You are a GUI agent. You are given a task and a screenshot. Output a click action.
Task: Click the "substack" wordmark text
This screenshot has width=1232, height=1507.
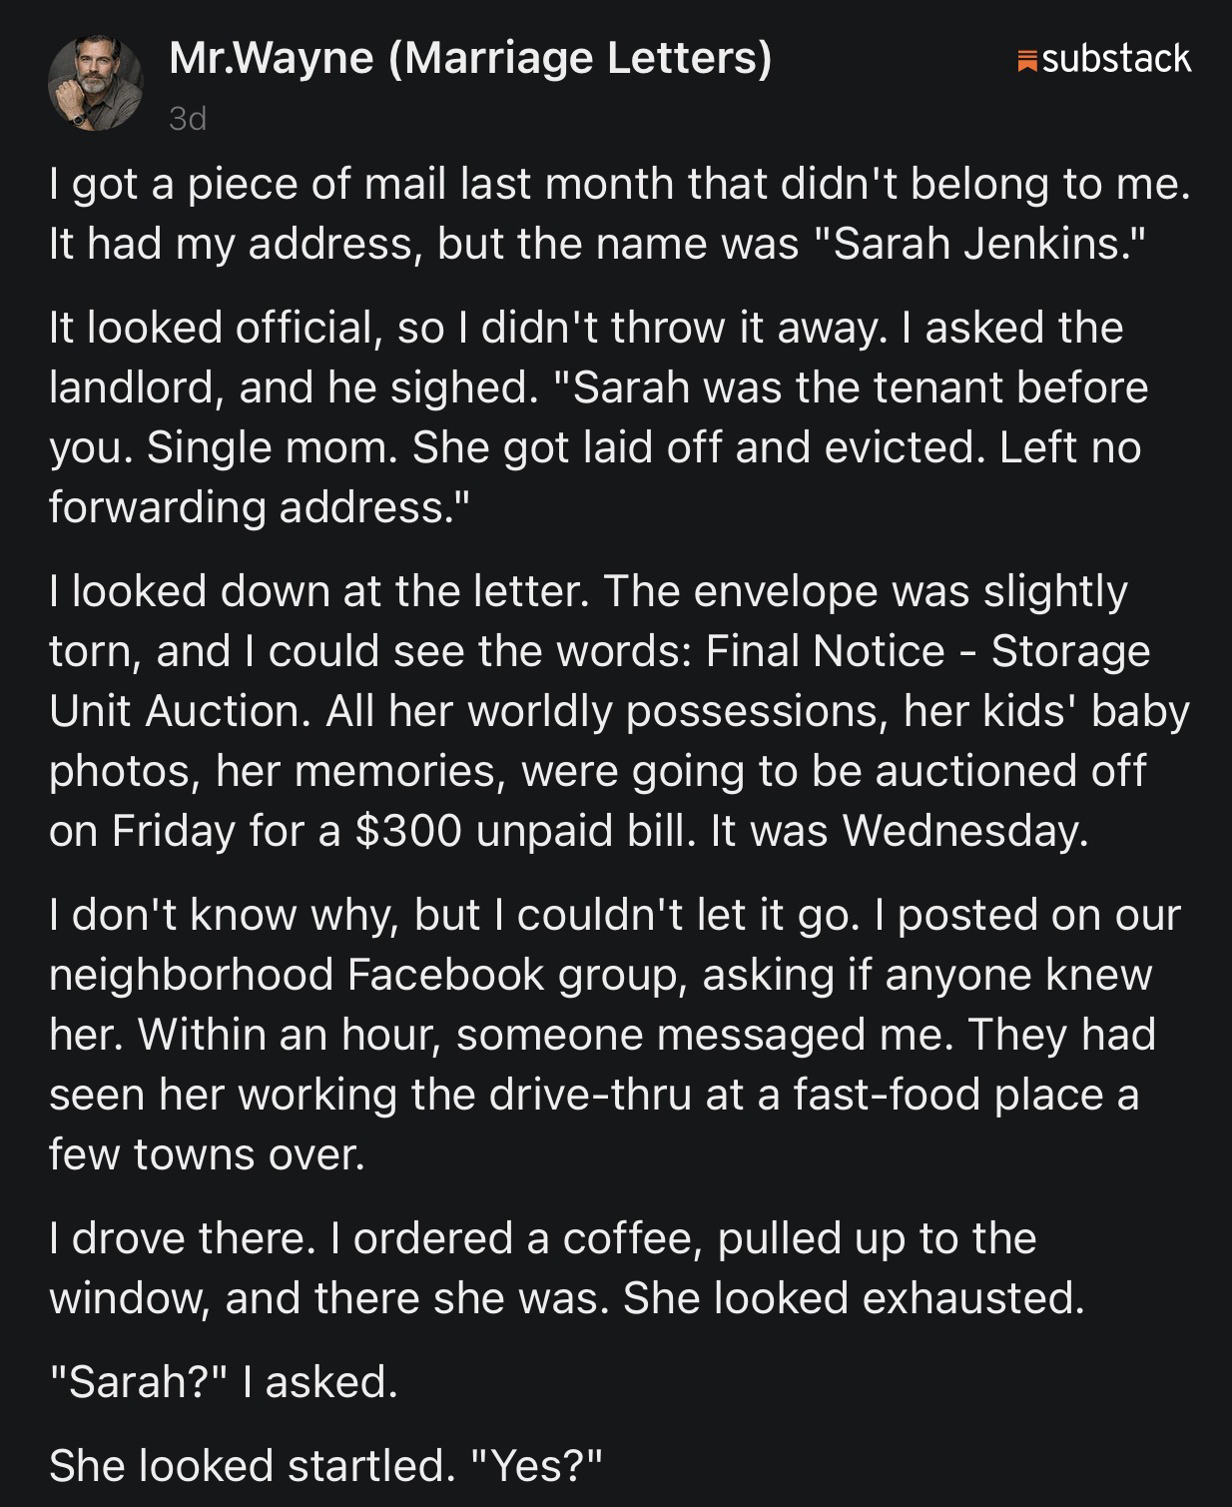[1116, 59]
